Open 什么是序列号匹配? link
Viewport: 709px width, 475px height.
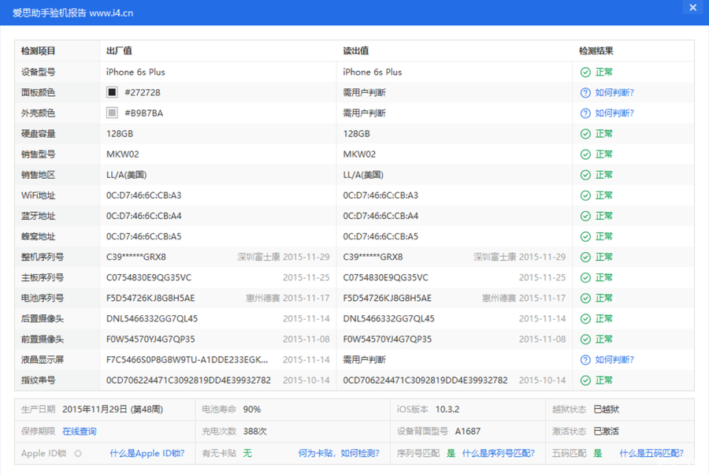pyautogui.click(x=499, y=453)
